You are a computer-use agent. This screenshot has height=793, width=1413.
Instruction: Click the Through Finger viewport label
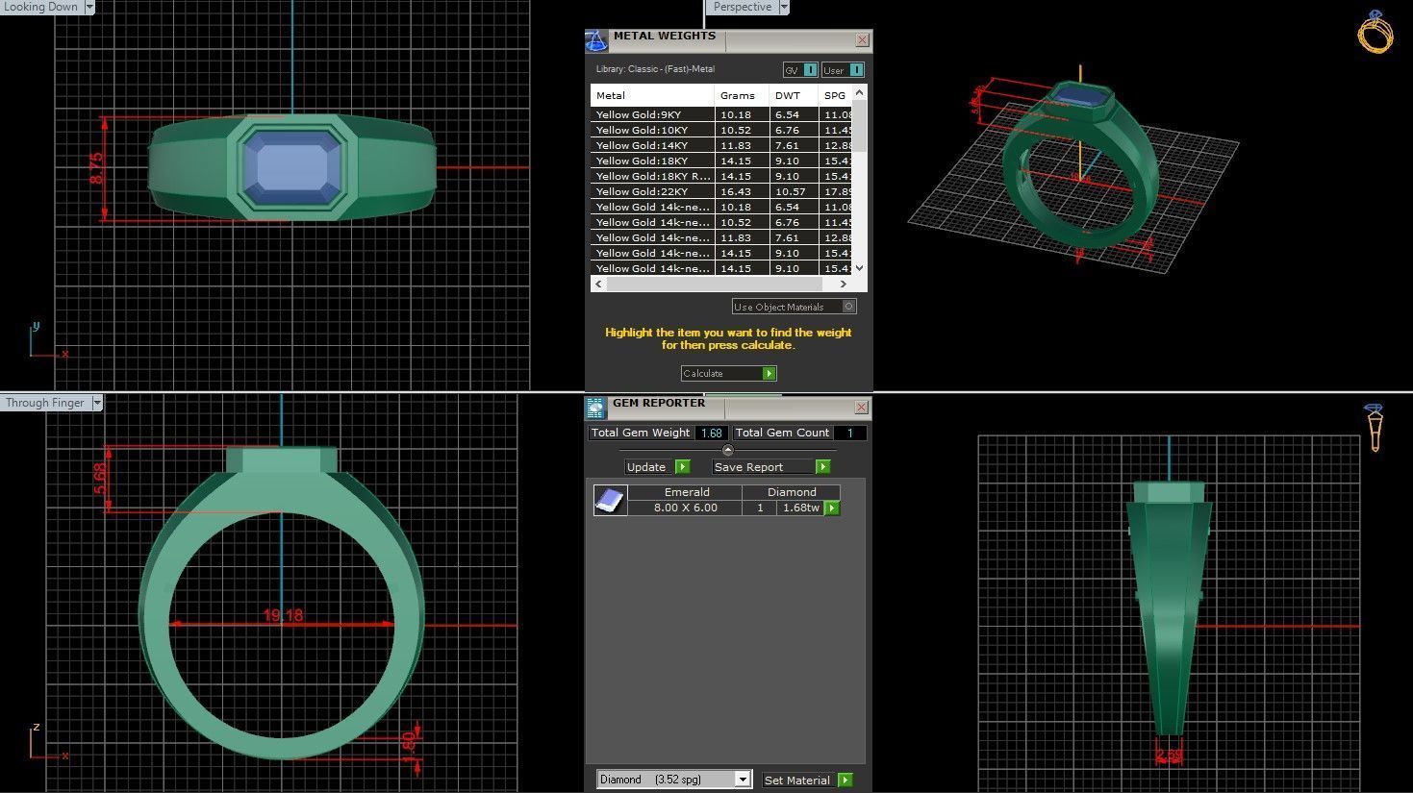[x=45, y=403]
